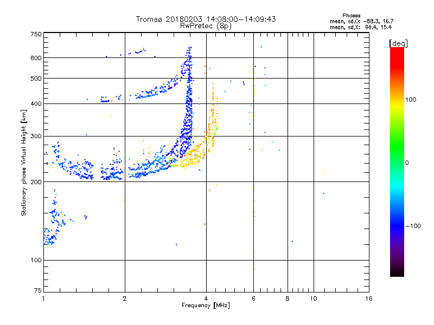Screen dimensions: 434x325
Task: Click the phase color bar legend
Action: pos(397,161)
